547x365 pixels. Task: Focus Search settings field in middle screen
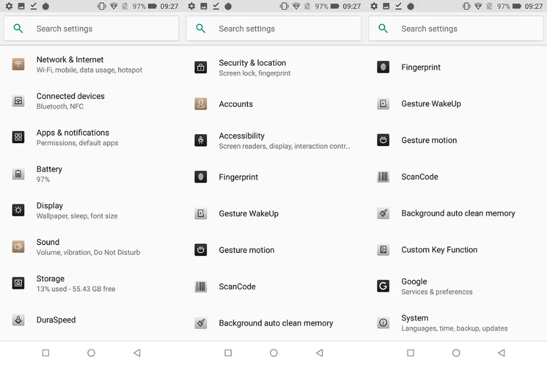[x=274, y=28]
